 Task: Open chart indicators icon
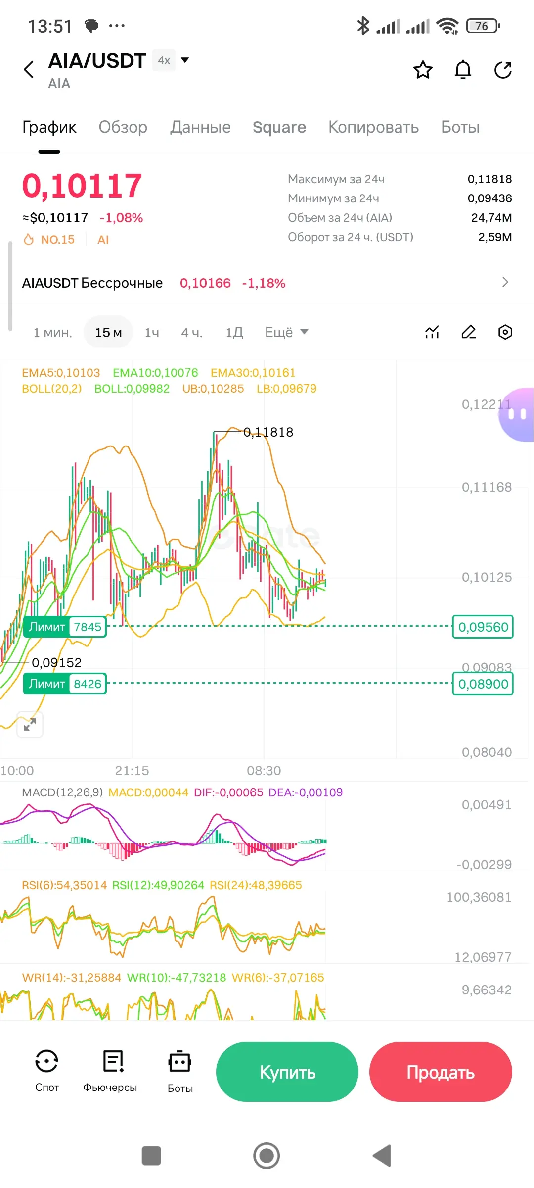click(x=432, y=332)
